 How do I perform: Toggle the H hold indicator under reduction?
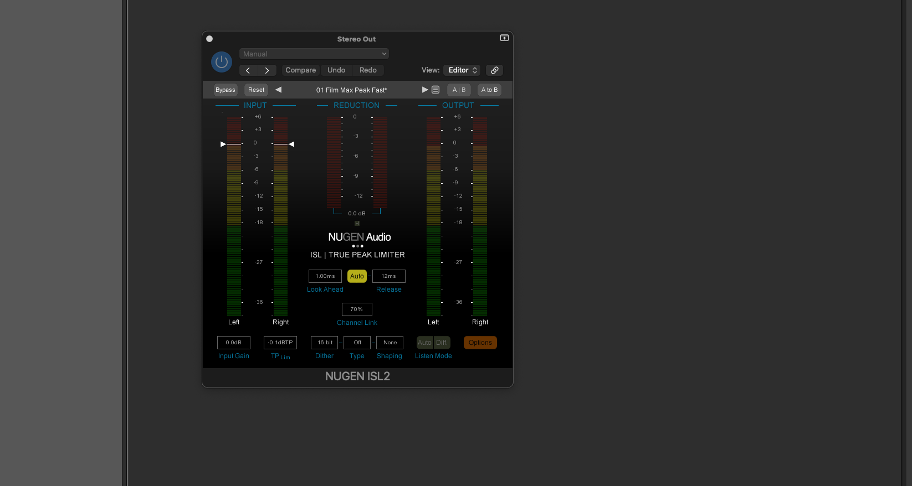click(x=357, y=224)
